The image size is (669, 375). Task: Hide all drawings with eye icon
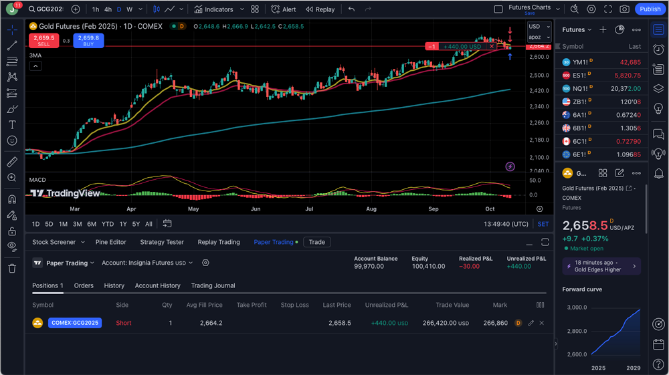(12, 247)
